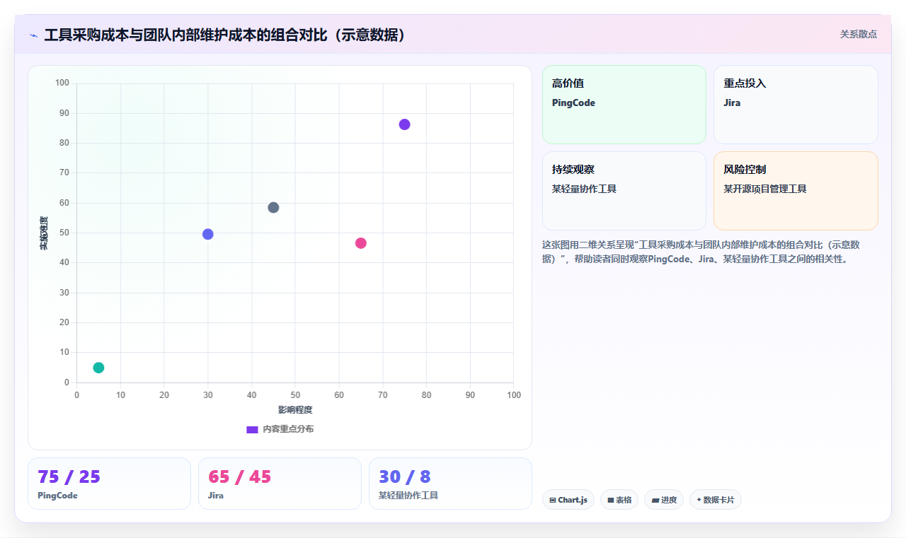The image size is (906, 538).
Task: Click the 表格 tag
Action: (x=619, y=500)
